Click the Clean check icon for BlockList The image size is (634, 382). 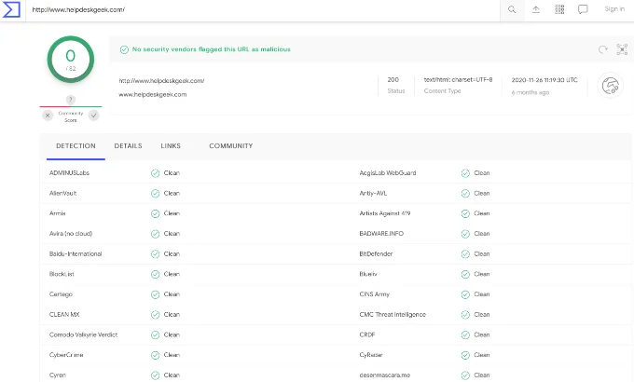tap(156, 275)
